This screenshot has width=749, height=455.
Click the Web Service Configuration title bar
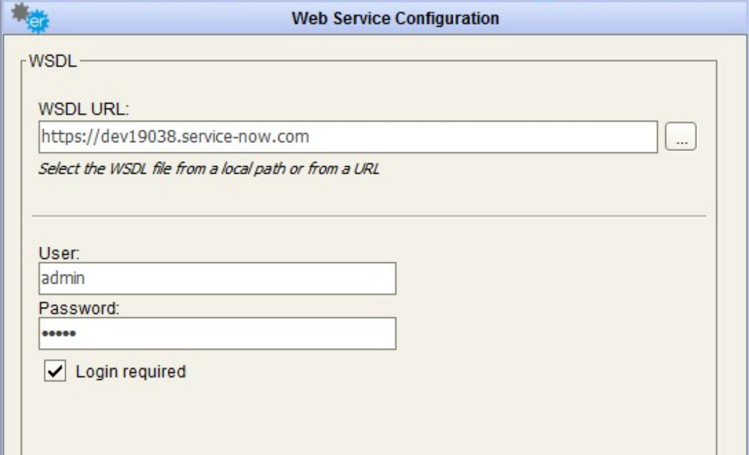click(x=395, y=18)
